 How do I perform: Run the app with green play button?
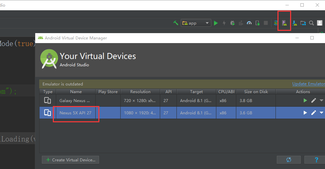click(216, 23)
